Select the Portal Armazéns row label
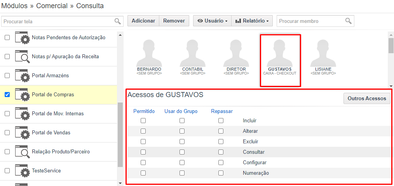 click(x=50, y=76)
